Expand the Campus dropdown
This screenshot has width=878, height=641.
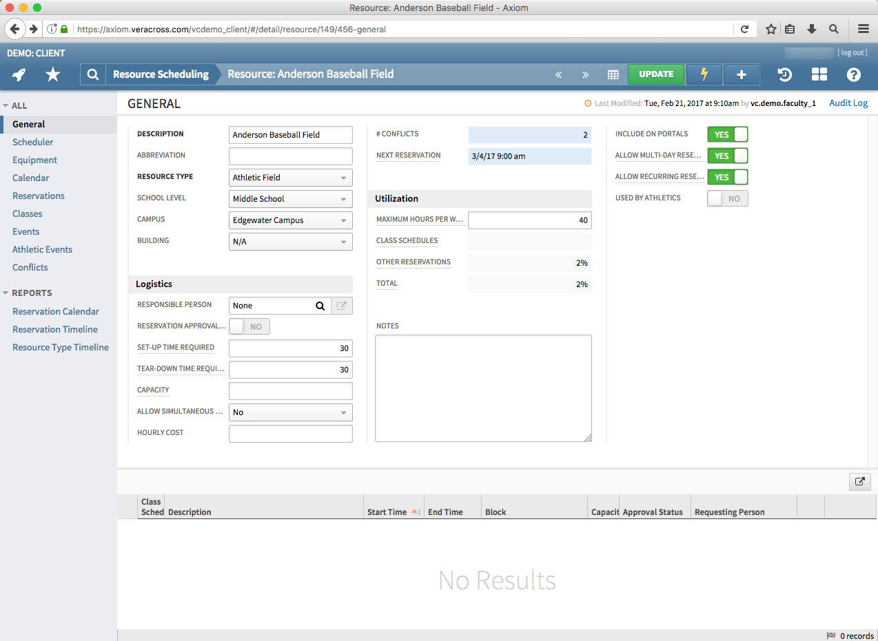pyautogui.click(x=290, y=220)
